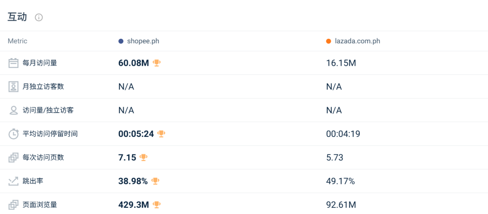Click the stacked pages icon for 页面浏览量
Screen dimensions: 488x214
click(14, 205)
